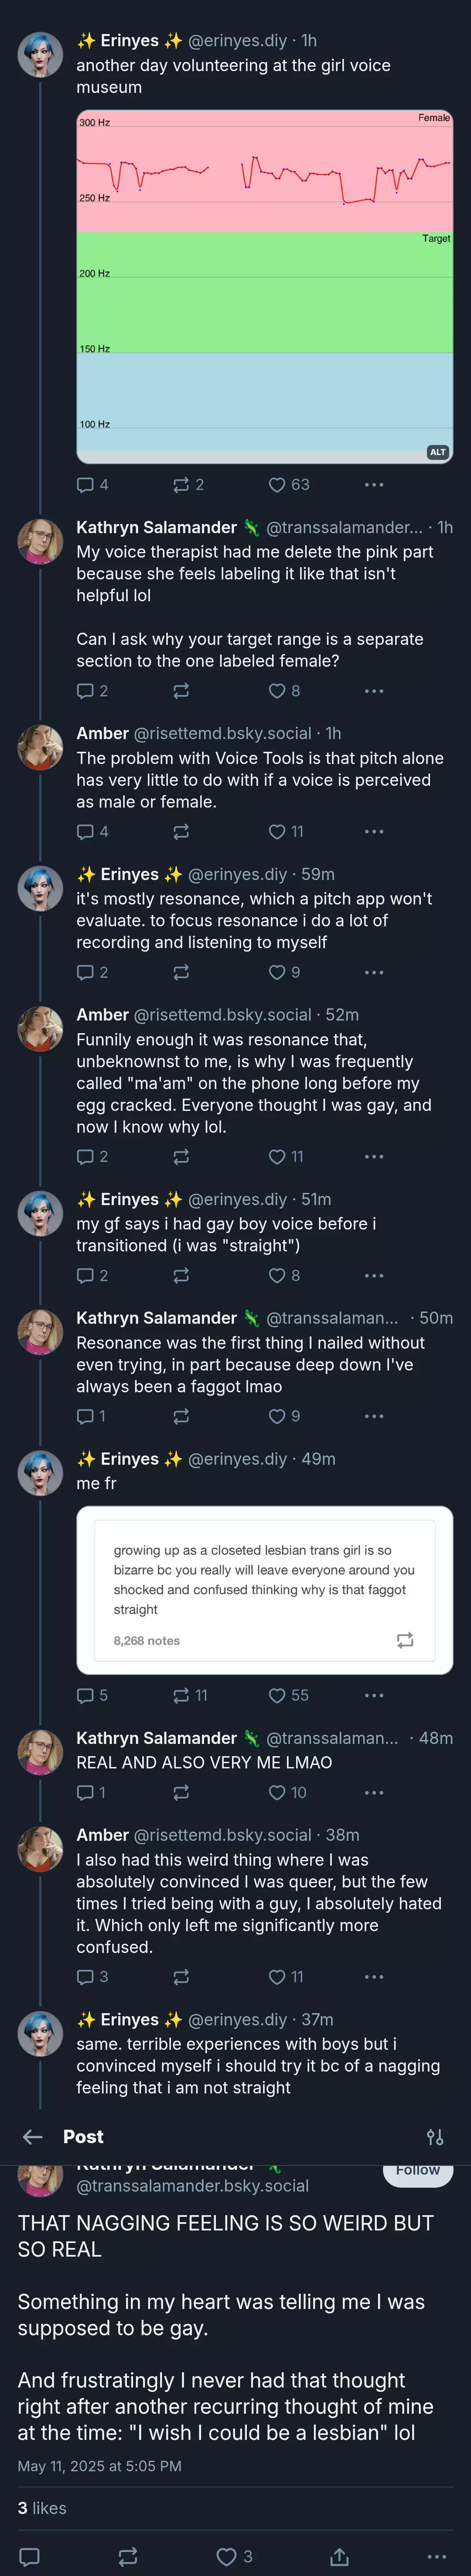471x2576 pixels.
Task: Open the embedded closeted lesbian trans girl quote
Action: coord(265,1590)
